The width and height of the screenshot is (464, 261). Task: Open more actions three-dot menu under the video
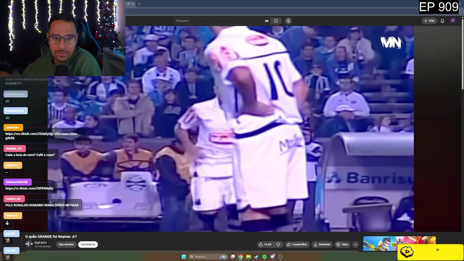click(356, 244)
